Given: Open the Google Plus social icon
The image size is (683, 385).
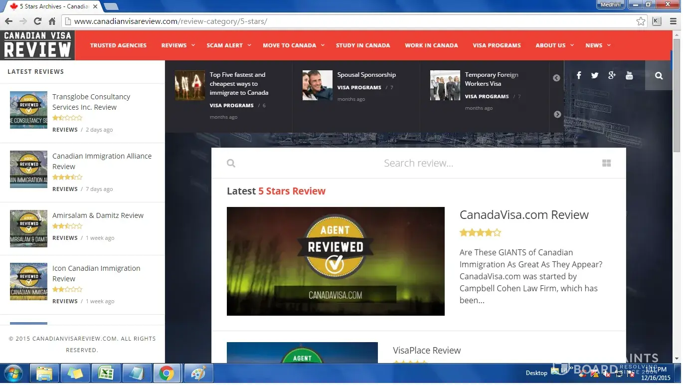Looking at the screenshot, I should coord(612,75).
